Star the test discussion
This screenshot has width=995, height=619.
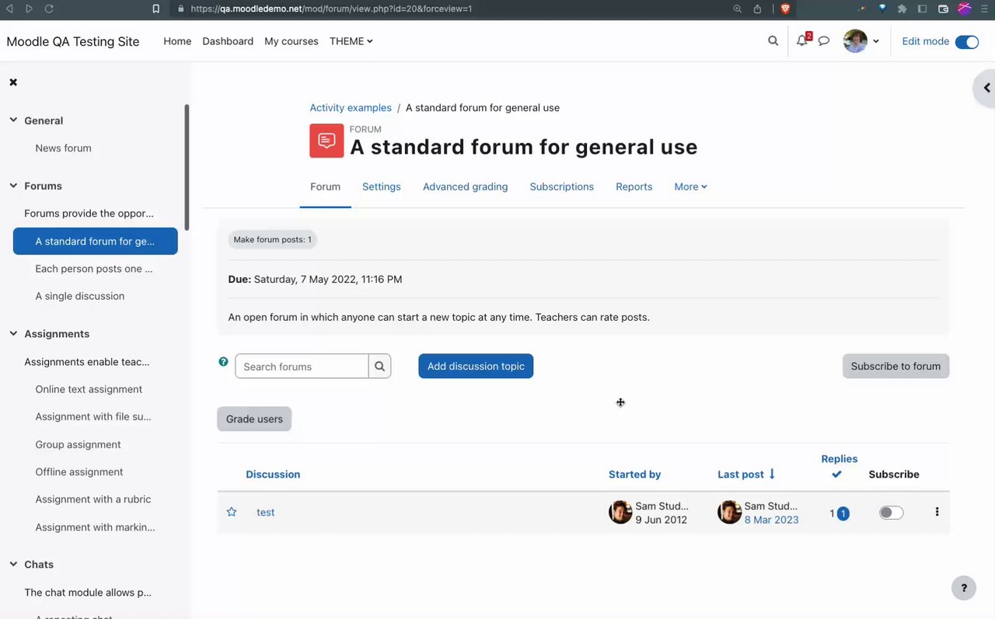click(x=232, y=512)
